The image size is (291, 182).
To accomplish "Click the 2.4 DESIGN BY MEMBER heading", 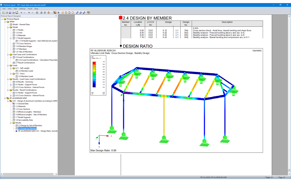I will (147, 18).
